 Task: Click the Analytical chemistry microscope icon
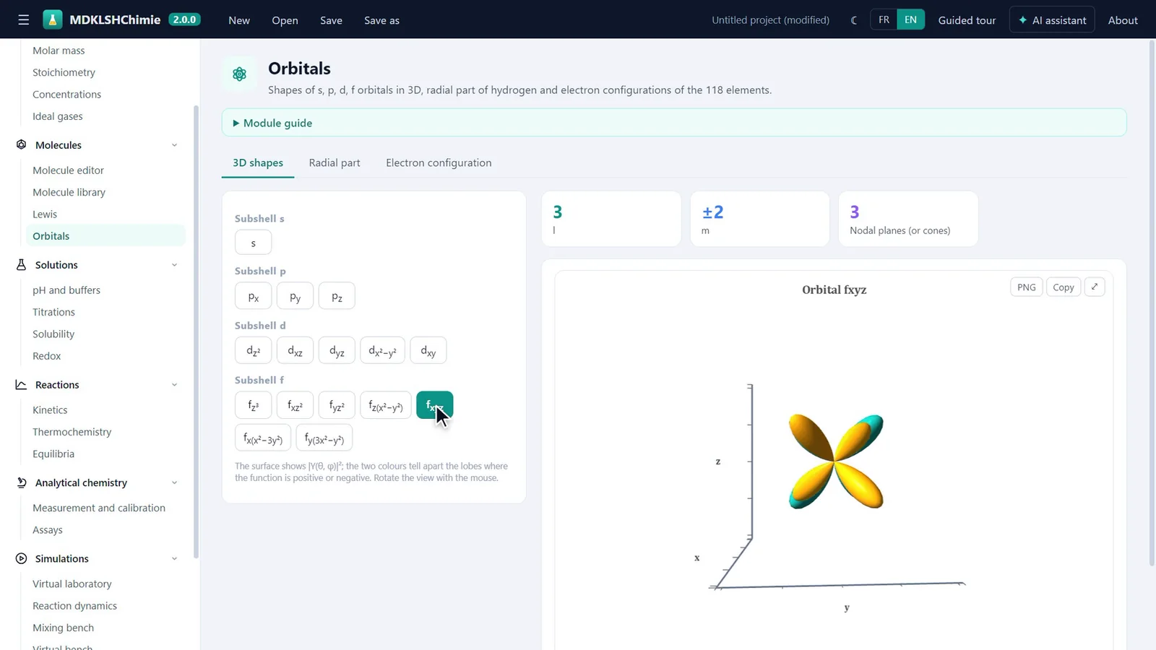coord(21,482)
